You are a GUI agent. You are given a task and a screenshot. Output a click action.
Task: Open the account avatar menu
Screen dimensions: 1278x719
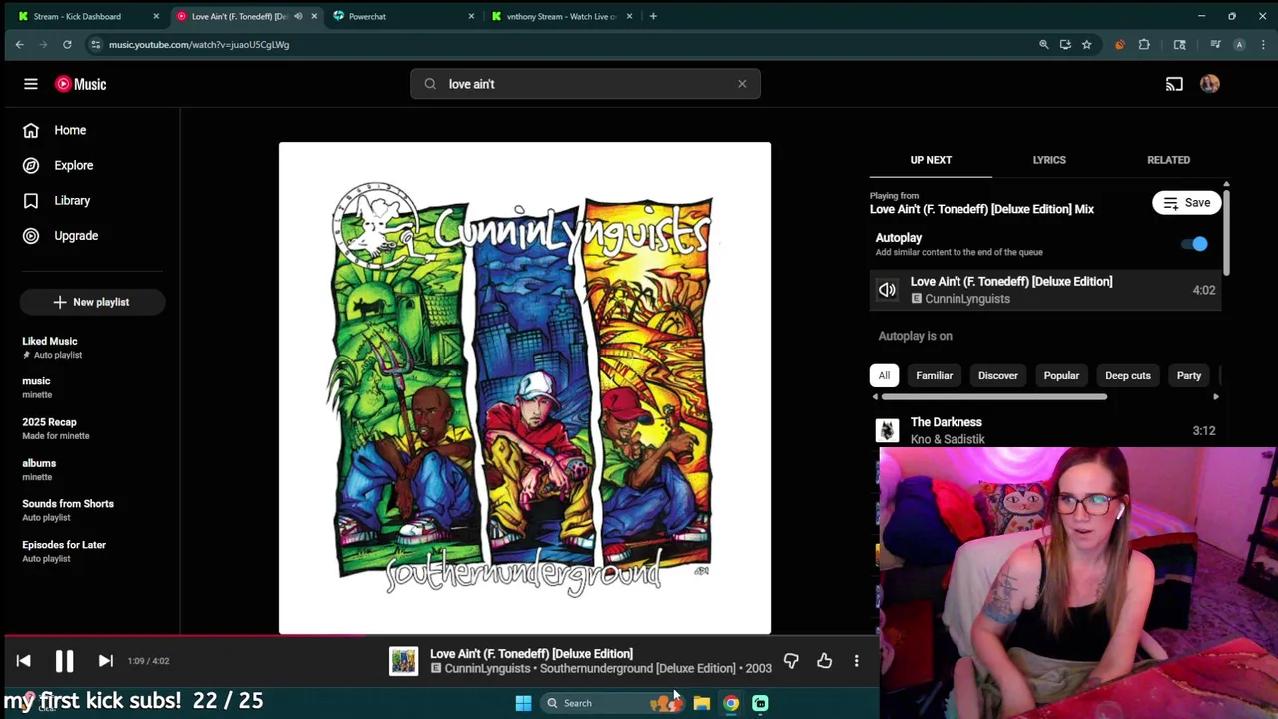click(x=1210, y=84)
